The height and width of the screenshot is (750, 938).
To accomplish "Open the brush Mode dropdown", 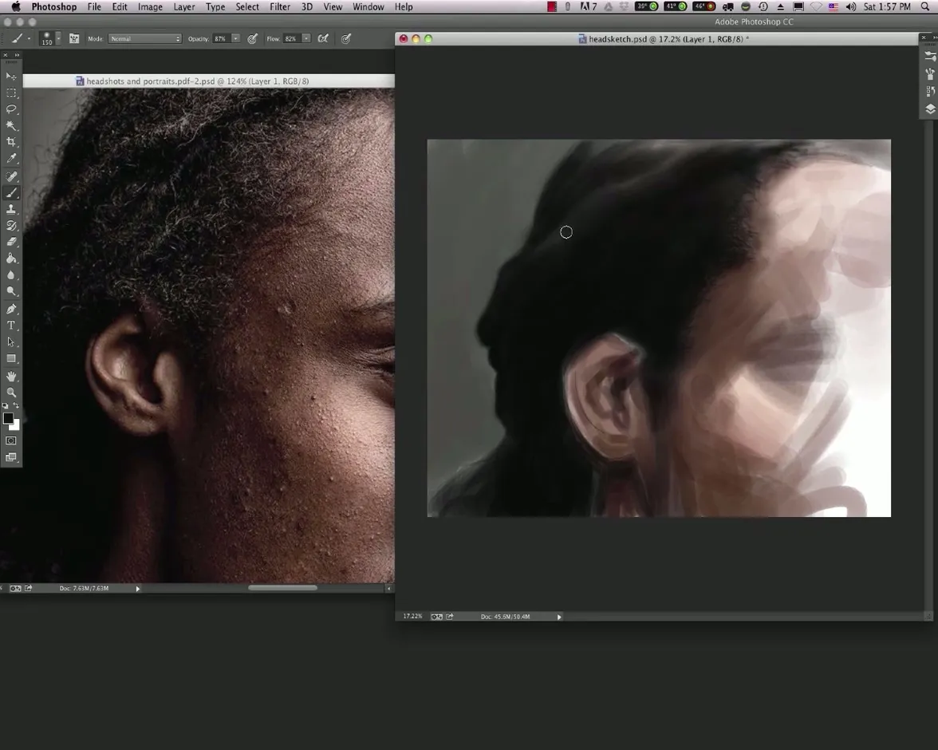I will 145,38.
